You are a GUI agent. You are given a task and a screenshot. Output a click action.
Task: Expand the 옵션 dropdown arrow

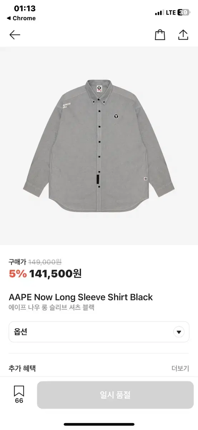(179, 332)
